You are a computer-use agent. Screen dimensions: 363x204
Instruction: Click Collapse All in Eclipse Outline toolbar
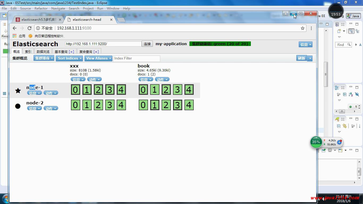345,94
